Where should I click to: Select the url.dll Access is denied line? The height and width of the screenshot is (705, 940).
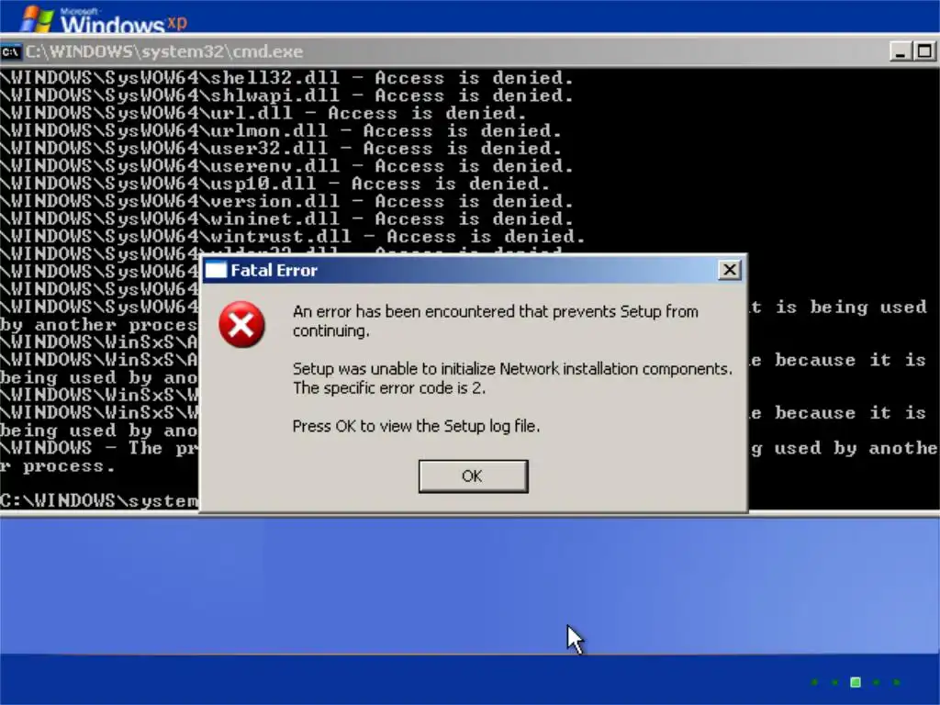[x=263, y=113]
